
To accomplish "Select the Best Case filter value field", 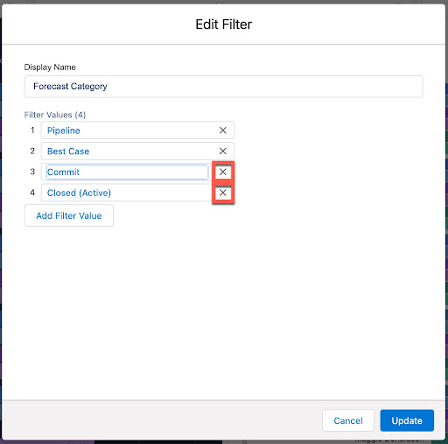I will pos(129,151).
